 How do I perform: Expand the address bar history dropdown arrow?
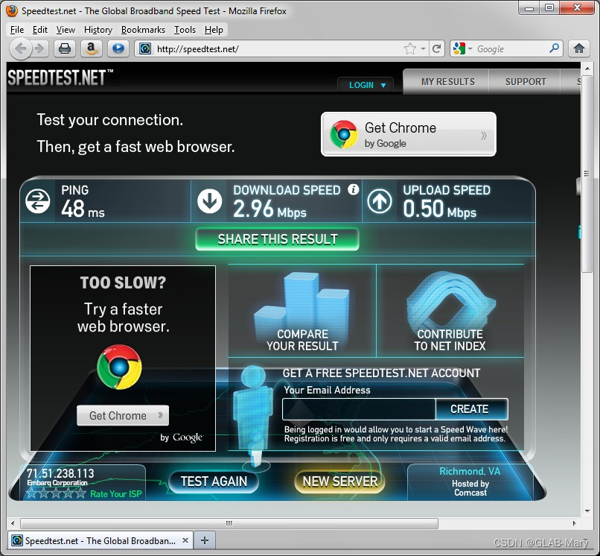point(423,48)
